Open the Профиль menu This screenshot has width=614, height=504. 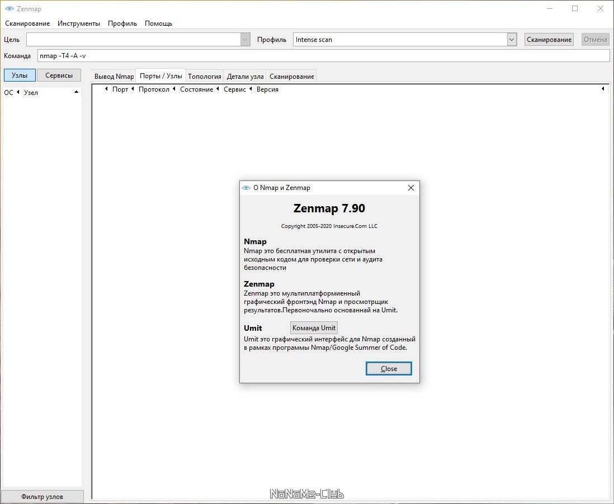[122, 23]
